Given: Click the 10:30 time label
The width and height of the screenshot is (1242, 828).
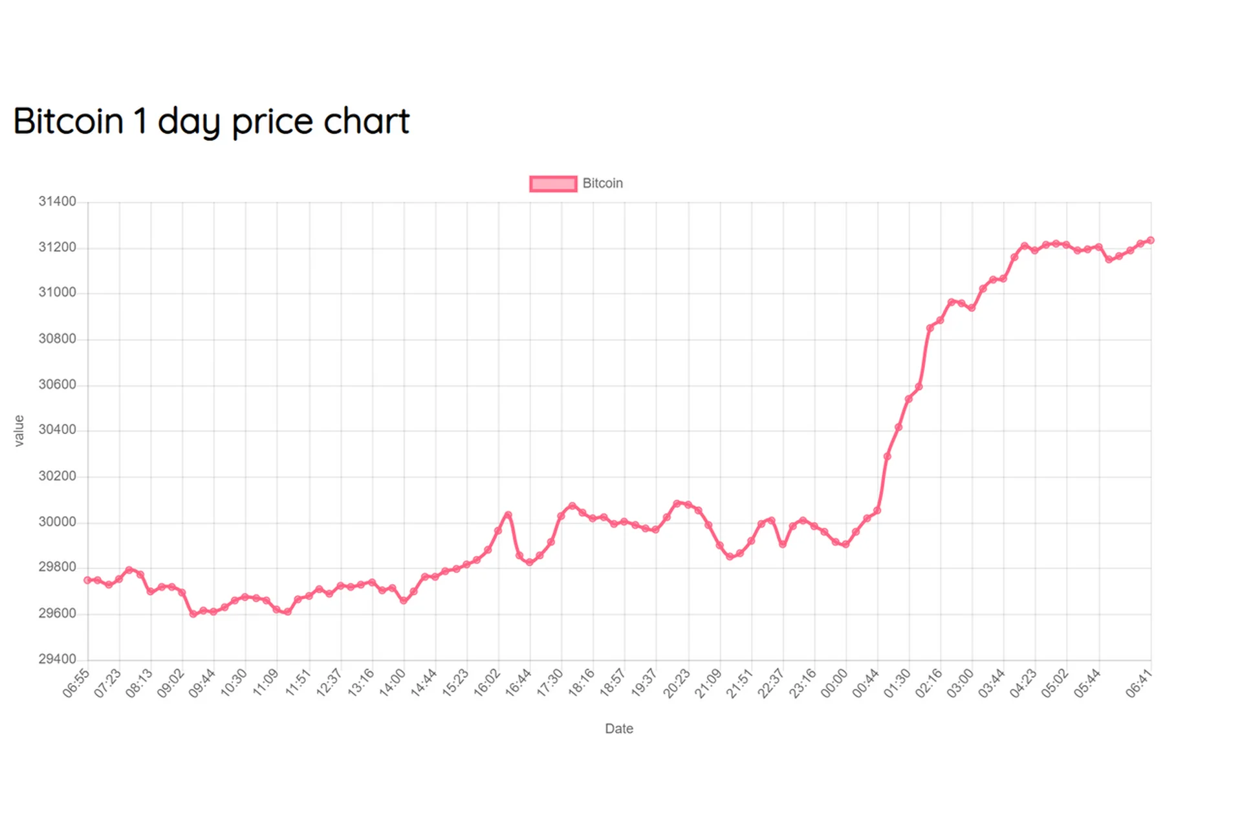Looking at the screenshot, I should tap(234, 684).
